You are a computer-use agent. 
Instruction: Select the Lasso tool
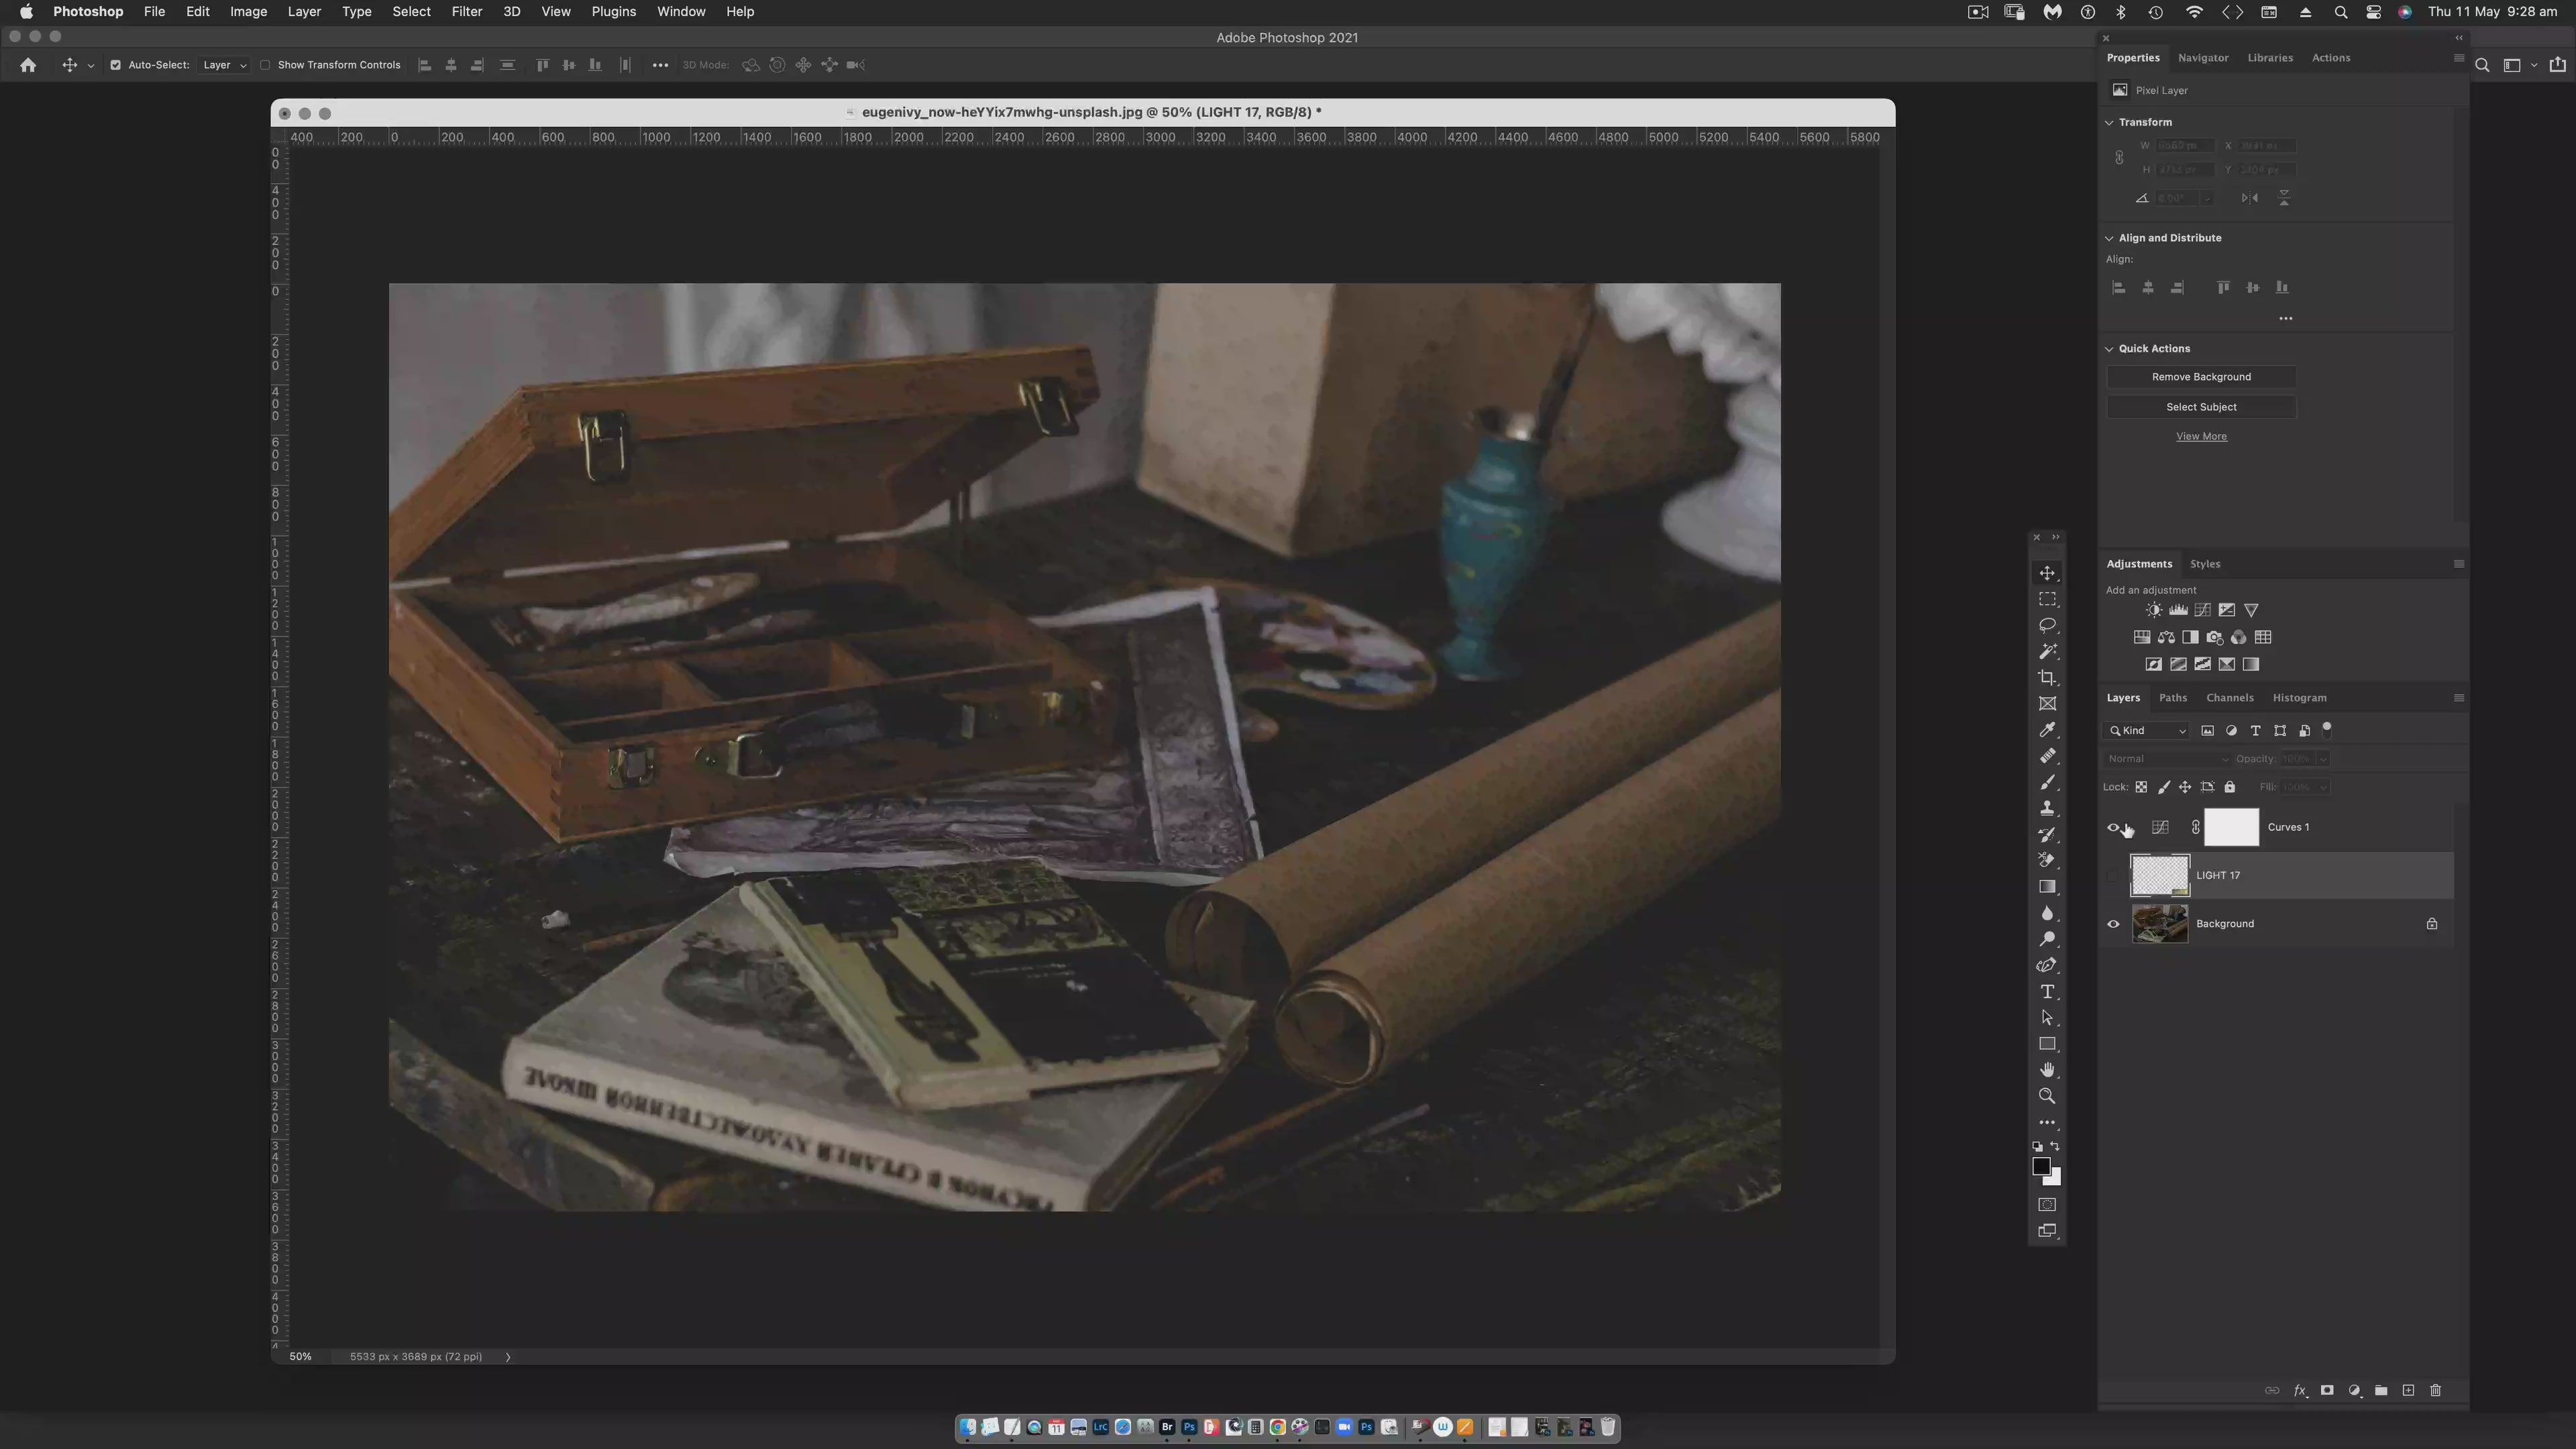pos(2047,625)
